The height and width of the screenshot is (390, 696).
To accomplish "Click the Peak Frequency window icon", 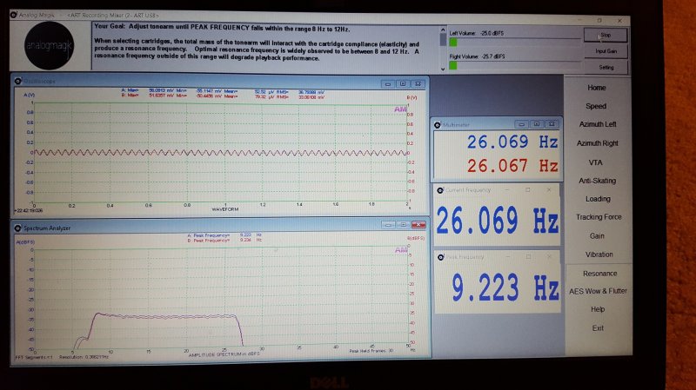I will (x=441, y=257).
